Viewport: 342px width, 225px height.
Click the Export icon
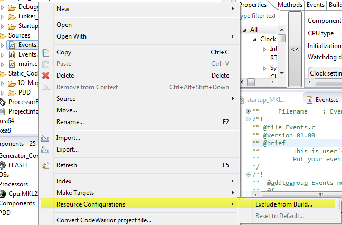[45, 149]
